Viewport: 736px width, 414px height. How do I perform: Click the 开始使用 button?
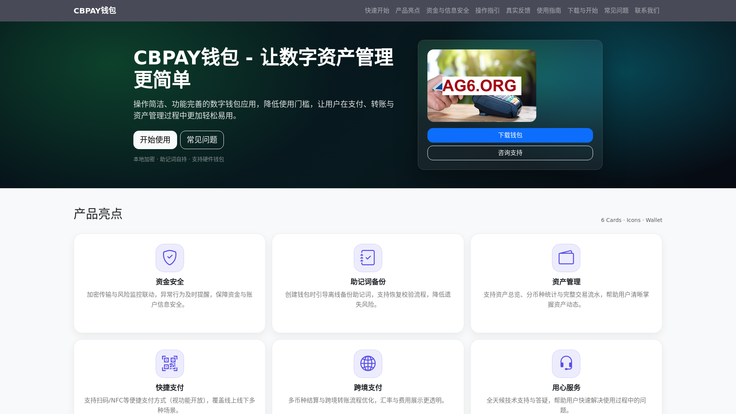pyautogui.click(x=155, y=140)
